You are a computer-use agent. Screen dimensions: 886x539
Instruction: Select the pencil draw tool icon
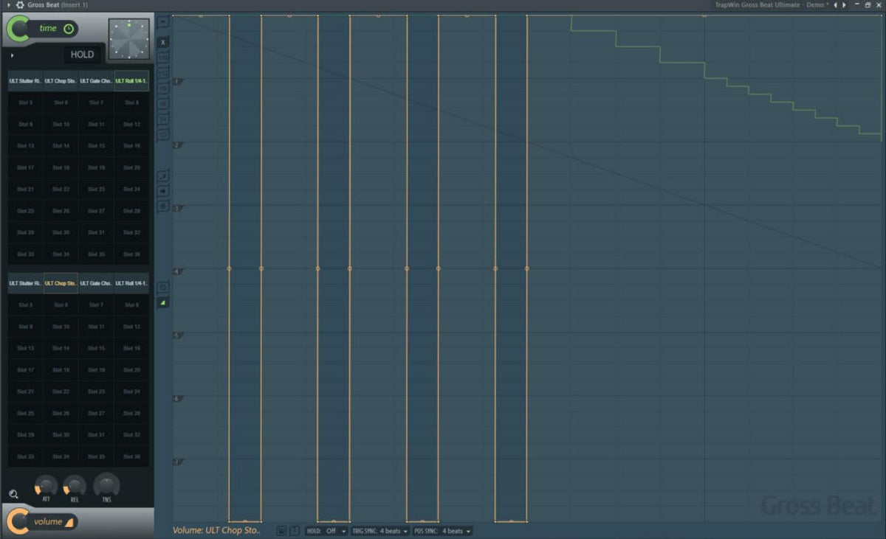tap(163, 175)
